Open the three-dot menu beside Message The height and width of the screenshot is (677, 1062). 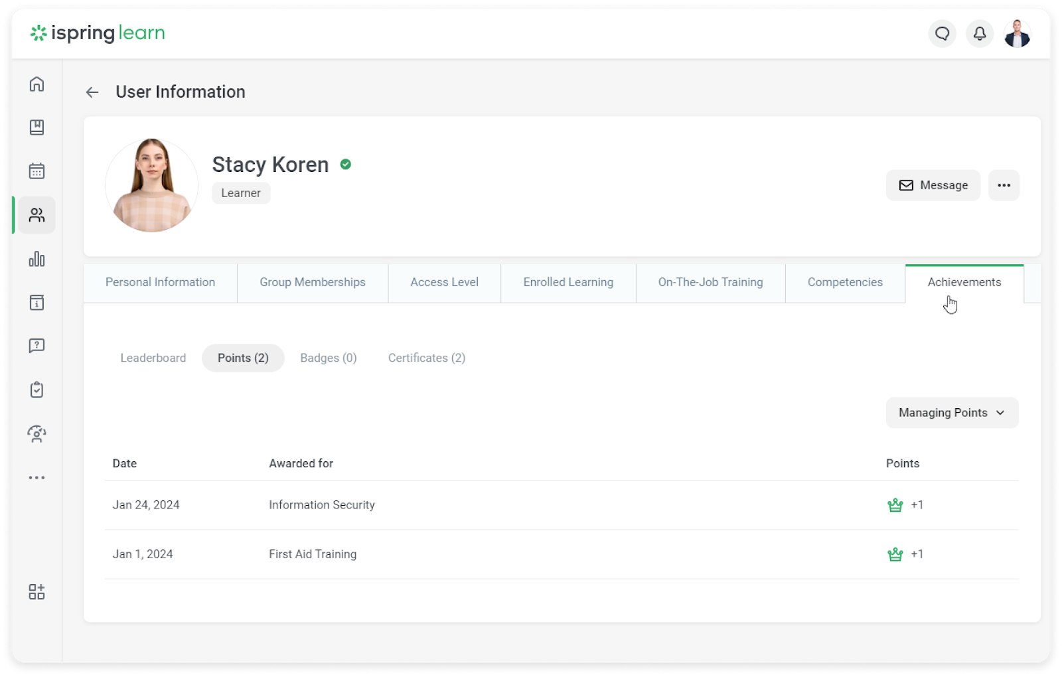pos(1004,185)
